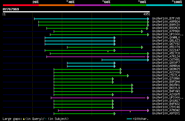Select the UniRef100_B4FXW3 label text
This screenshot has height=121, width=185.
point(166,91)
